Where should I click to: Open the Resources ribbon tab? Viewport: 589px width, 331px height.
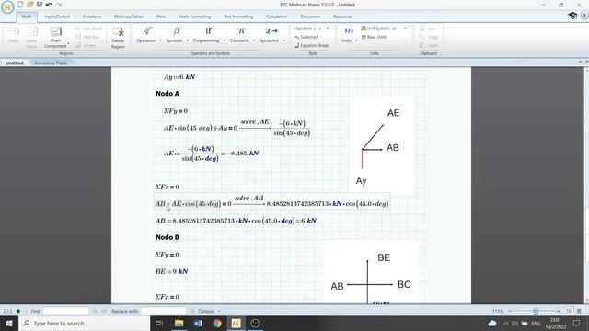(x=342, y=17)
